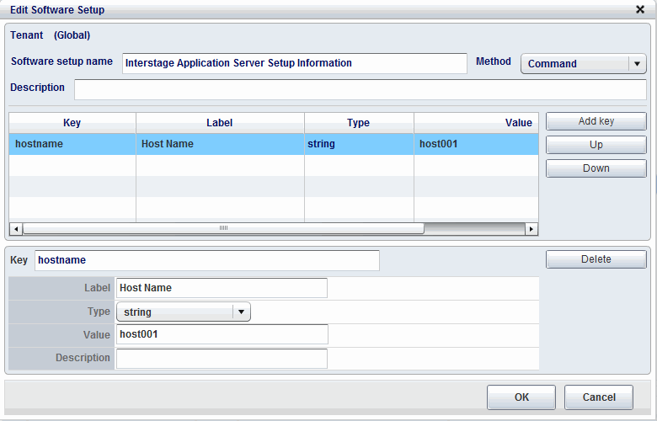Click the Type column header

tap(359, 123)
